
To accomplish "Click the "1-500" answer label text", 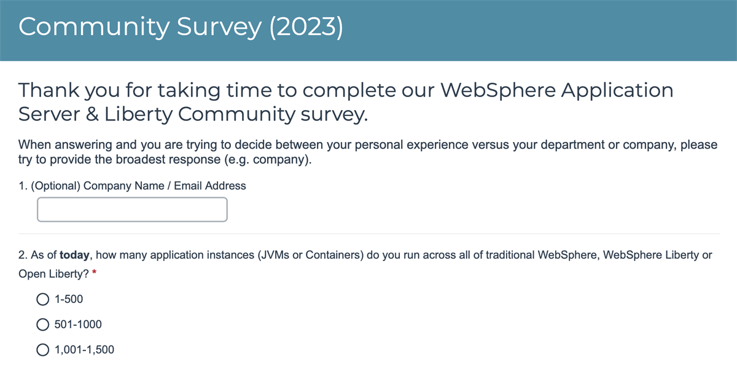I will pos(69,299).
